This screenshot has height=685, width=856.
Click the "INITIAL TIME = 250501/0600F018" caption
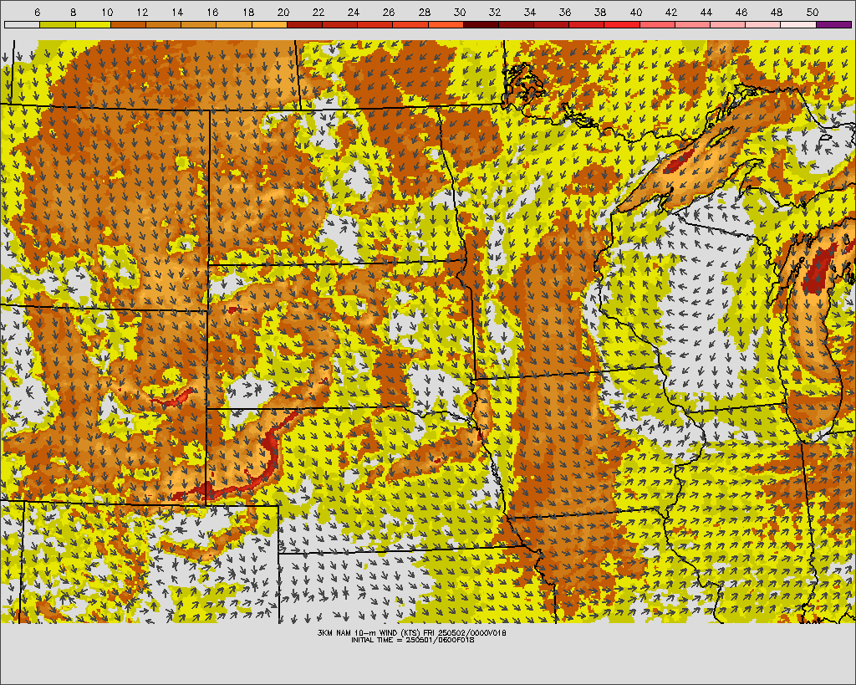pyautogui.click(x=413, y=640)
